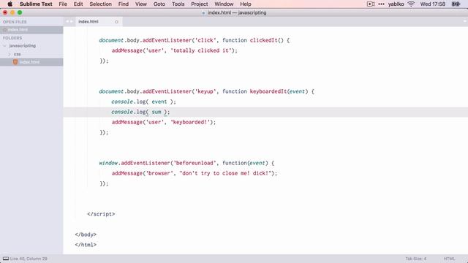Click the 'totally clicked it' string
This screenshot has width=468, height=263.
coord(201,50)
